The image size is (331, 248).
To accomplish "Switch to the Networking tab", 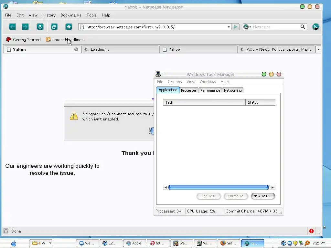I will [x=233, y=90].
